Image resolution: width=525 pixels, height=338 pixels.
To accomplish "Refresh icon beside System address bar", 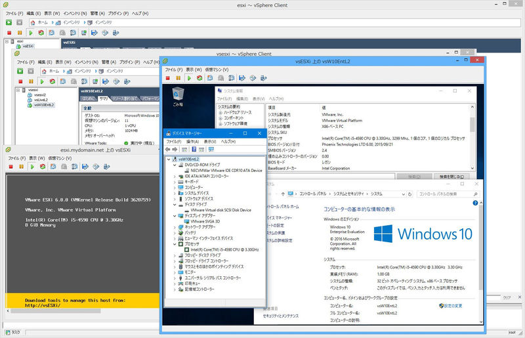I will pos(410,194).
